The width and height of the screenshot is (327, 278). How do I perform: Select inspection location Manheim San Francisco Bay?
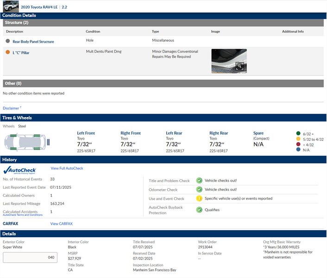[x=155, y=270]
